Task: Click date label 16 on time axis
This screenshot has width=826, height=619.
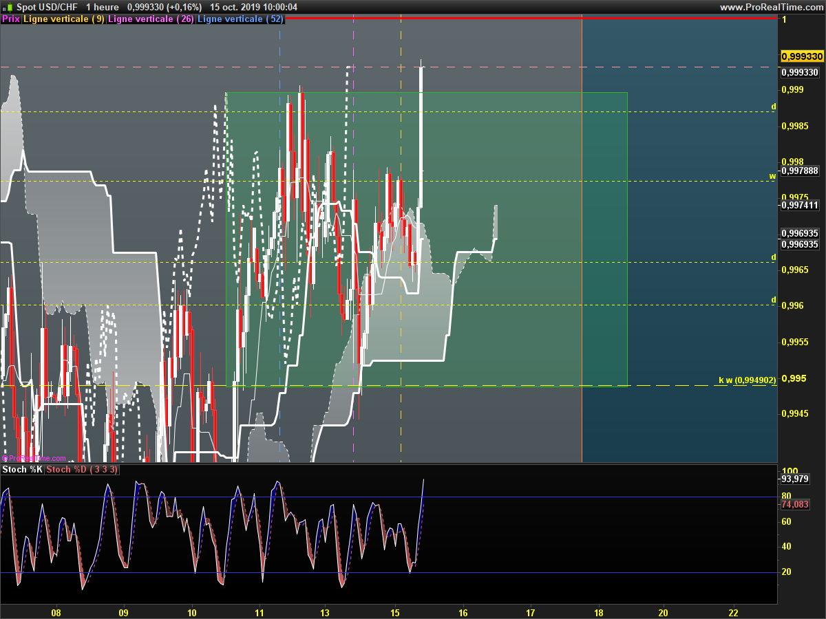Action: click(x=463, y=612)
